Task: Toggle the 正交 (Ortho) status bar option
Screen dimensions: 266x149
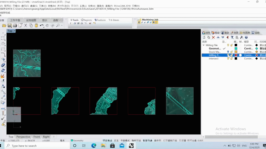Action: pyautogui.click(x=116, y=140)
